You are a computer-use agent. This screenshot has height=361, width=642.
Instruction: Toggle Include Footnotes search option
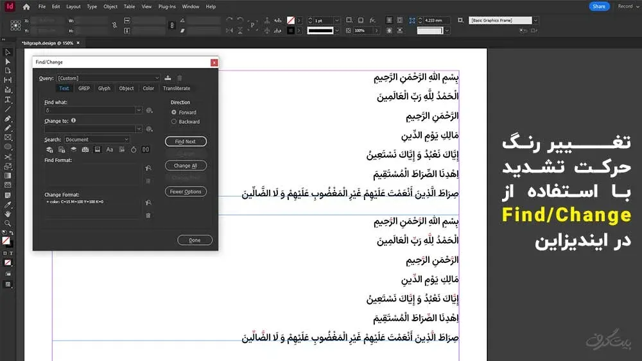(98, 149)
